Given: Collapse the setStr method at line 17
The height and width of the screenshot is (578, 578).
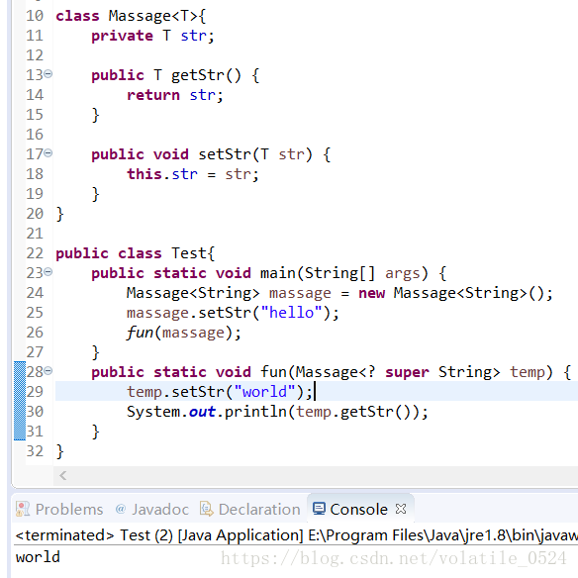Looking at the screenshot, I should click(48, 153).
